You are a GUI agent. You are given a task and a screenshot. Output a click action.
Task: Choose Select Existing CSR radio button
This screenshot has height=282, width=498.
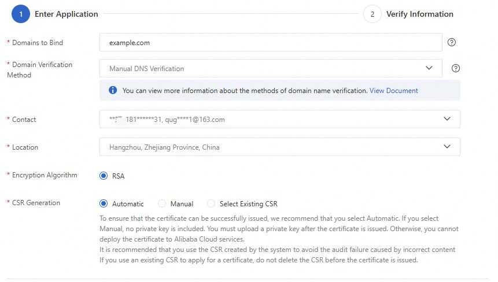click(x=211, y=203)
